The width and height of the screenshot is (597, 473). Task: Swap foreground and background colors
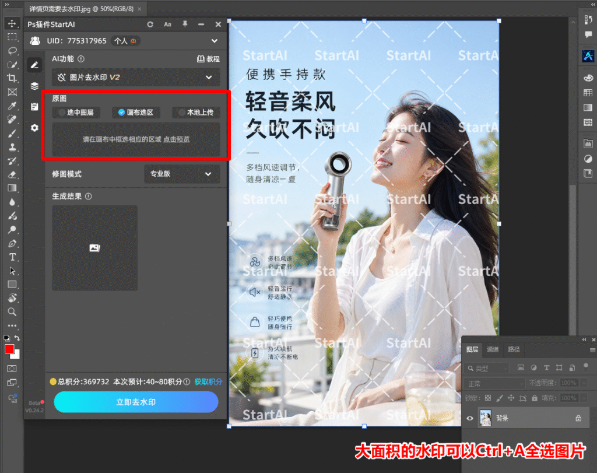click(x=17, y=338)
